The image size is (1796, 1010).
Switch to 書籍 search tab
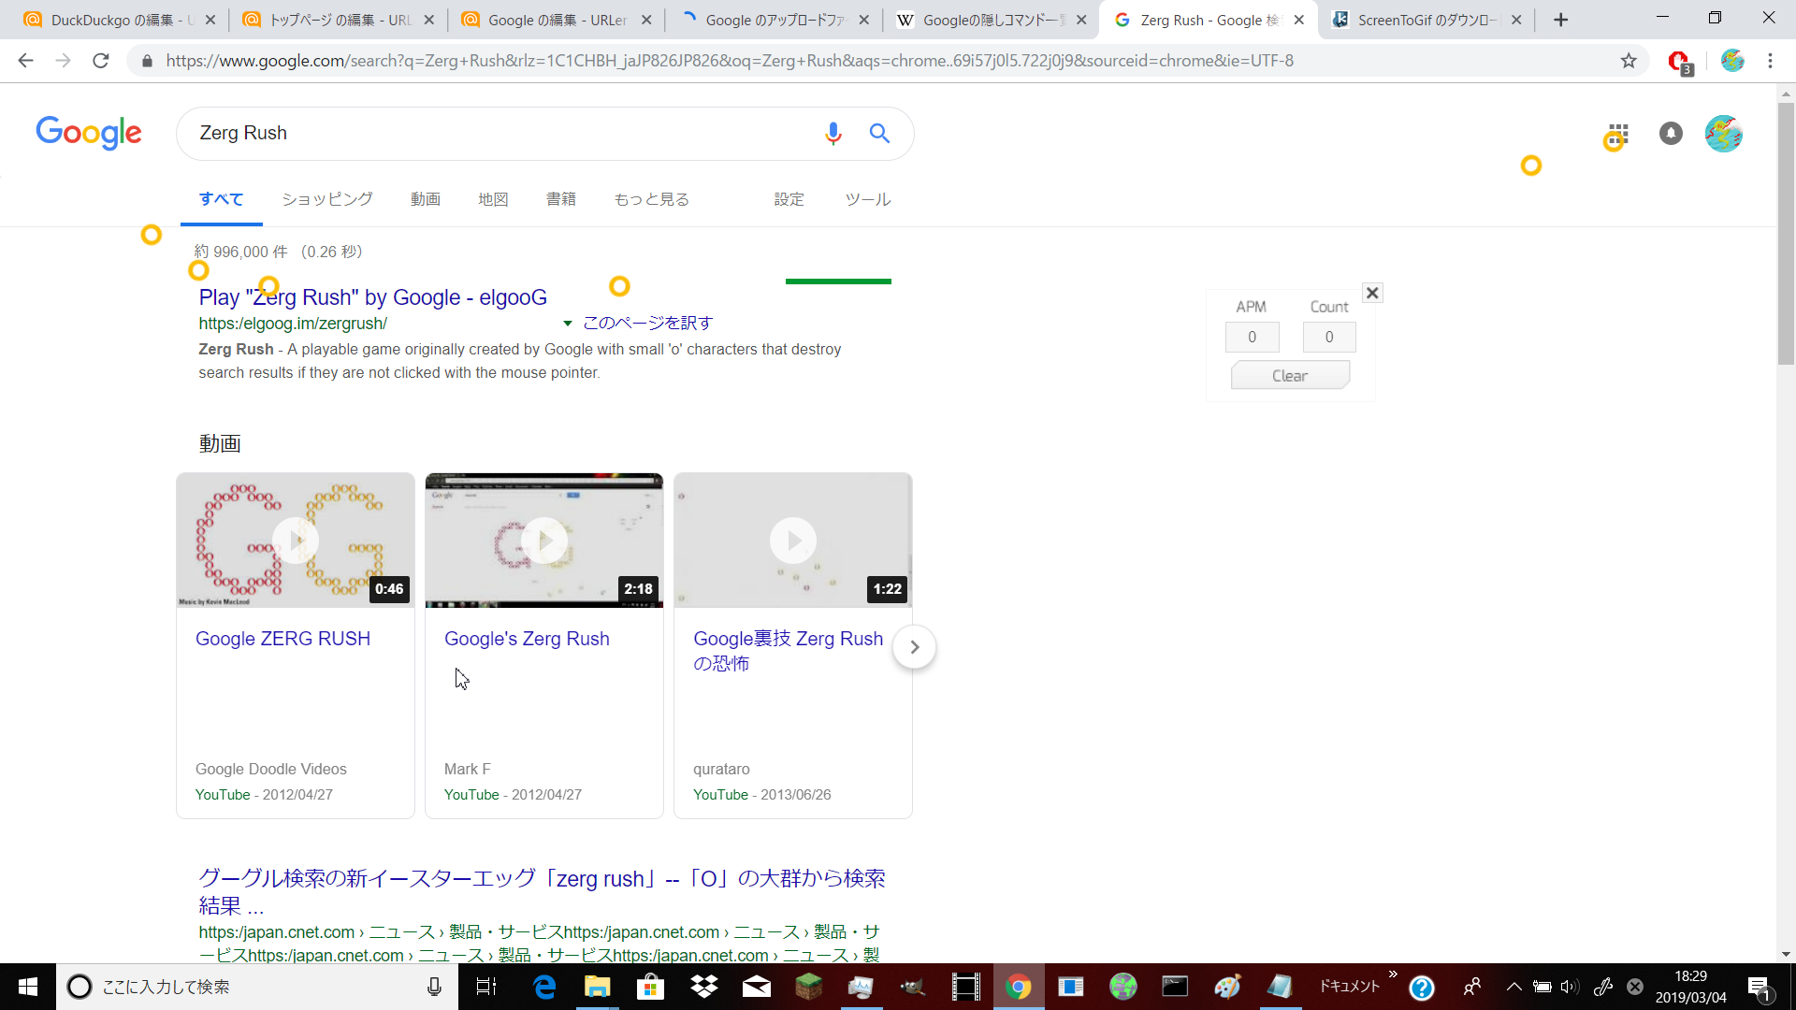pyautogui.click(x=561, y=199)
